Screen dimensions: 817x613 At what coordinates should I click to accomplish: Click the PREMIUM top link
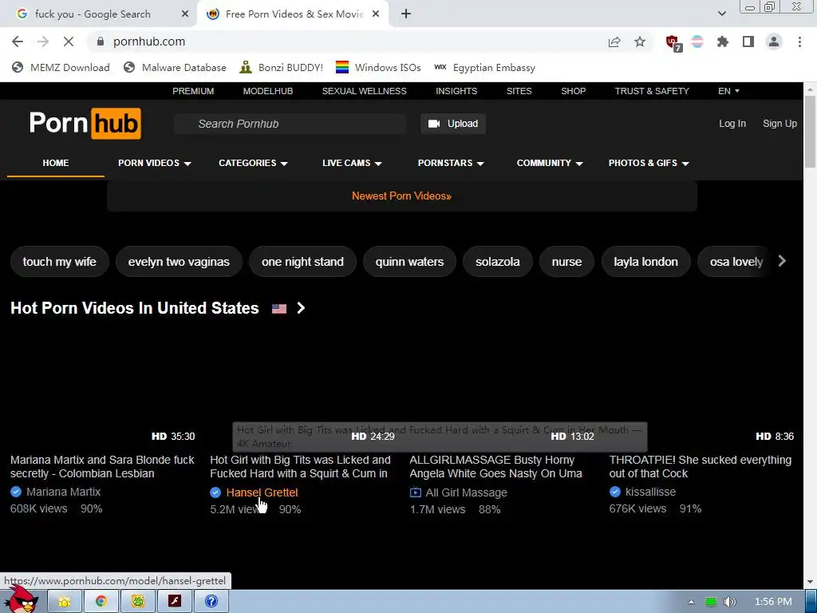point(193,91)
